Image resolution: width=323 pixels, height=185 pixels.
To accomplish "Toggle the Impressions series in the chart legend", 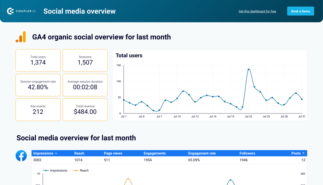I will [56, 171].
